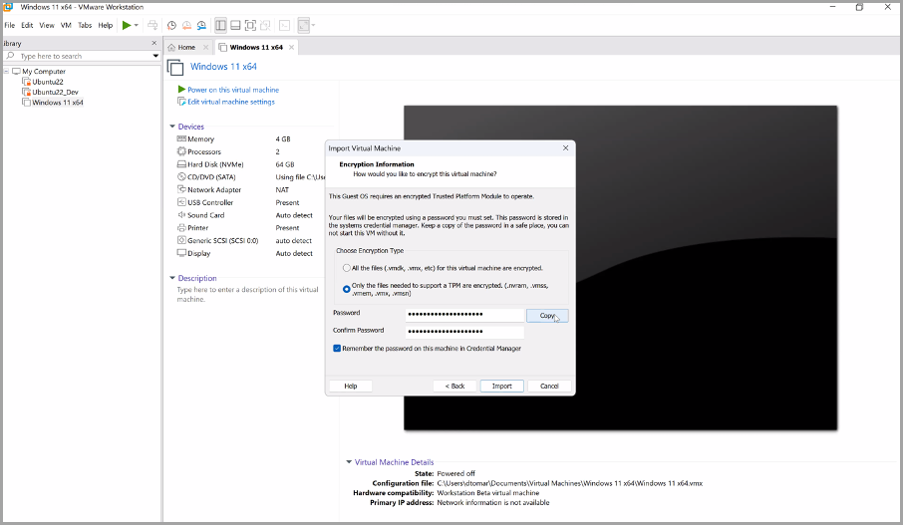Image resolution: width=903 pixels, height=525 pixels.
Task: Click the description text area
Action: coord(249,294)
